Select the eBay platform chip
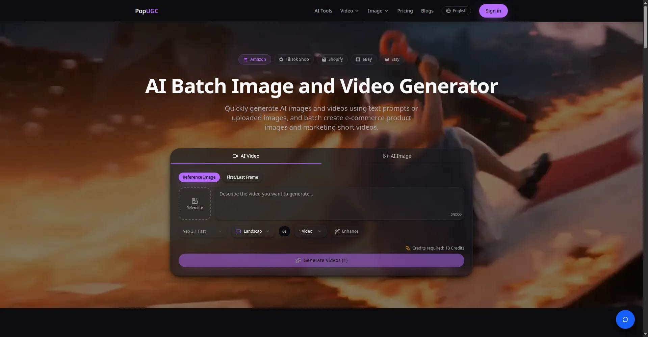 [364, 59]
